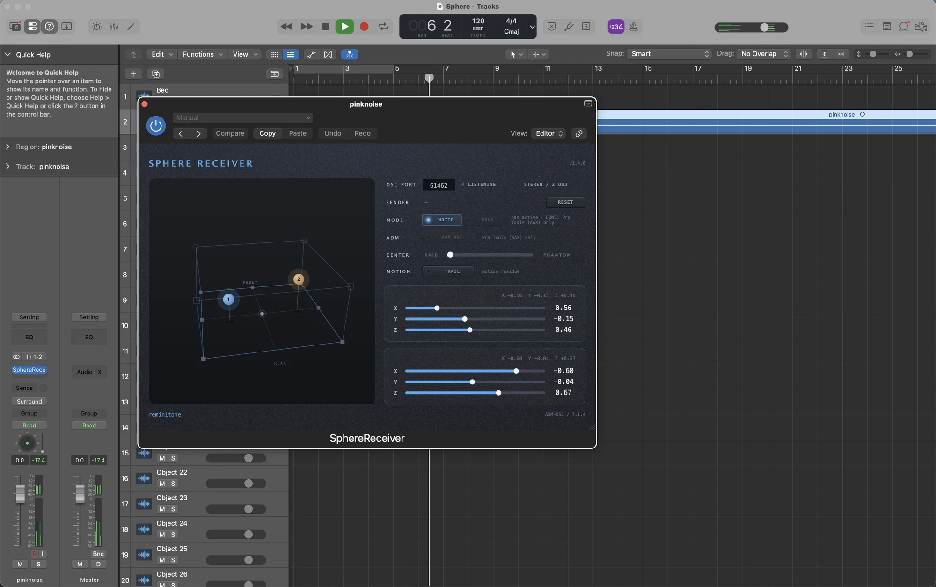The image size is (936, 587).
Task: Click the SphereRece plugin slot
Action: (x=29, y=370)
